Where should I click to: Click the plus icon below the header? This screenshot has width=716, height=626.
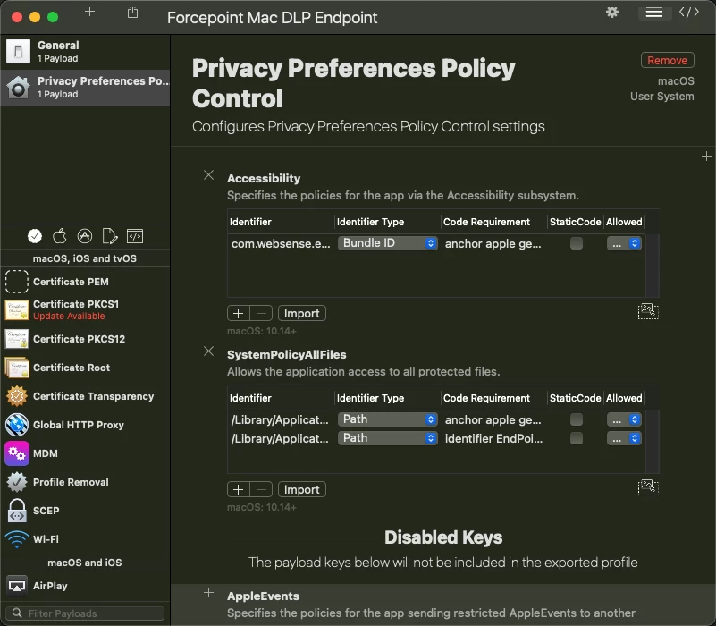click(706, 156)
